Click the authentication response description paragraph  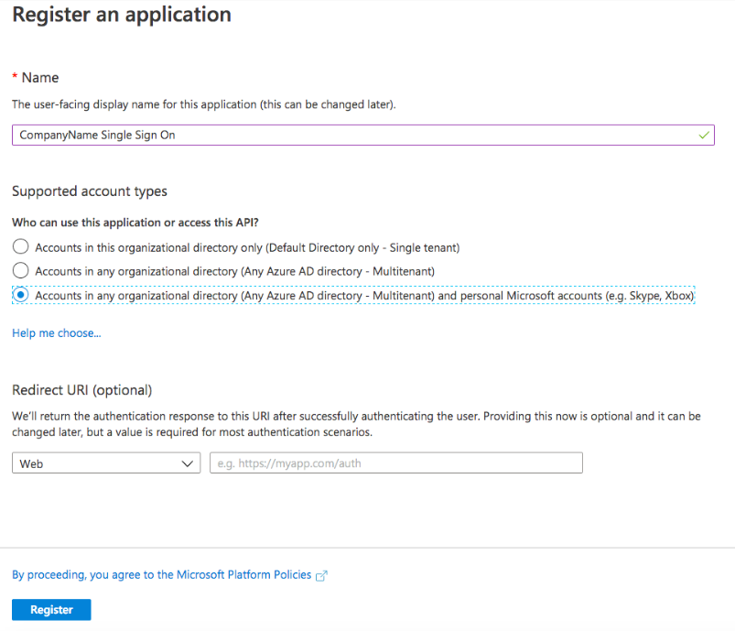click(x=356, y=424)
